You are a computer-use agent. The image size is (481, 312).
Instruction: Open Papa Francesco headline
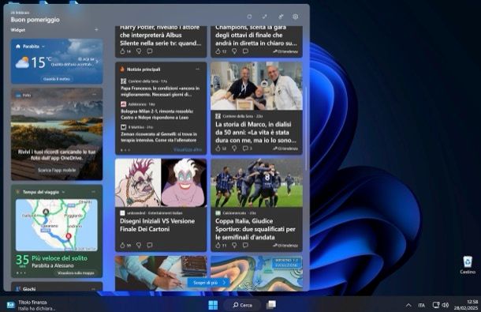tap(160, 92)
